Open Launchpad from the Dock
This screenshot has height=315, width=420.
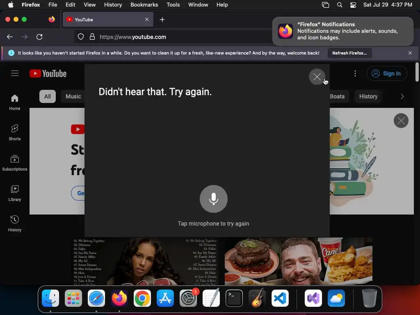click(x=73, y=298)
